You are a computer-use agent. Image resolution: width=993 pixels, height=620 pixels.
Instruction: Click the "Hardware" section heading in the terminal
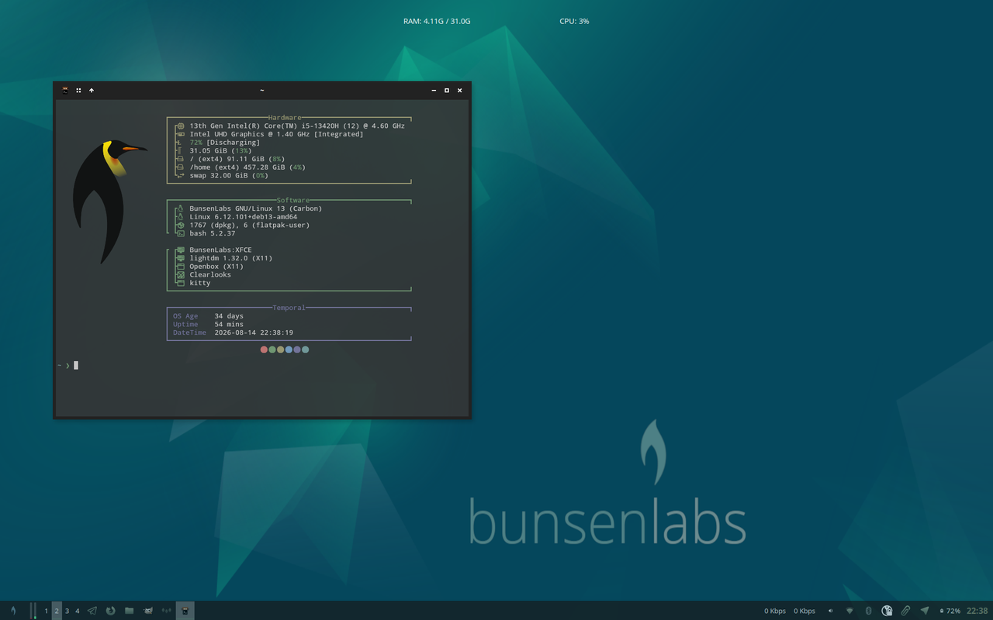pyautogui.click(x=285, y=118)
